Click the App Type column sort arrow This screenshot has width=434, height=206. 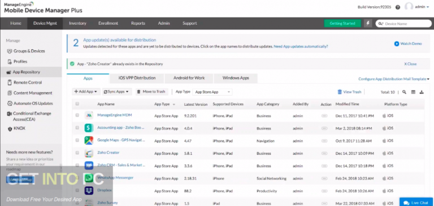click(x=174, y=105)
